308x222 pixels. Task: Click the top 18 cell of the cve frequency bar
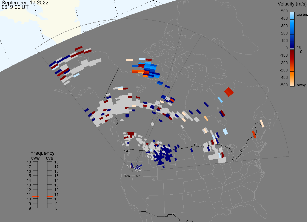(x=50, y=164)
